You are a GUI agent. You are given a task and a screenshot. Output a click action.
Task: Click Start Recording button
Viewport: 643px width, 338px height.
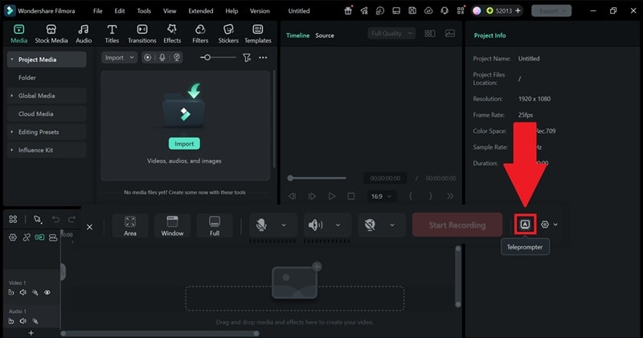click(457, 225)
